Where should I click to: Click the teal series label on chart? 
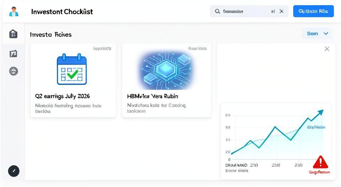tap(316, 127)
